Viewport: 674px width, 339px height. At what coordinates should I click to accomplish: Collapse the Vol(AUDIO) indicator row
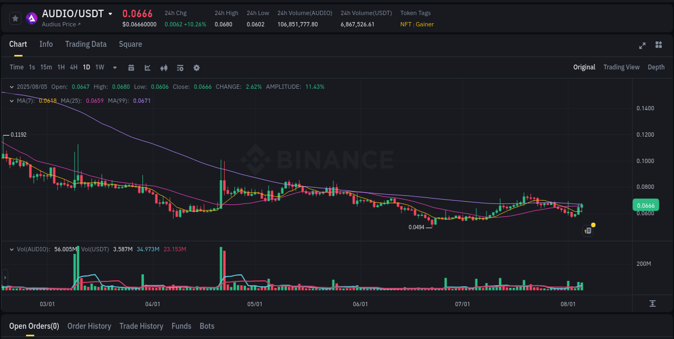point(12,249)
